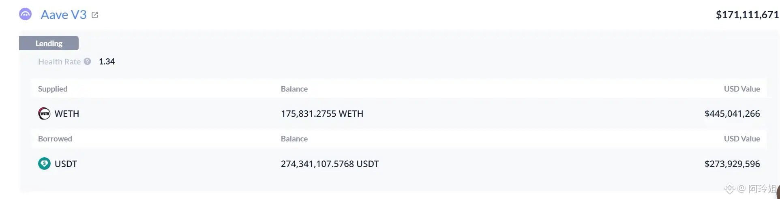The width and height of the screenshot is (780, 199).
Task: Click the USD Value header in Supplied row
Action: [x=742, y=89]
